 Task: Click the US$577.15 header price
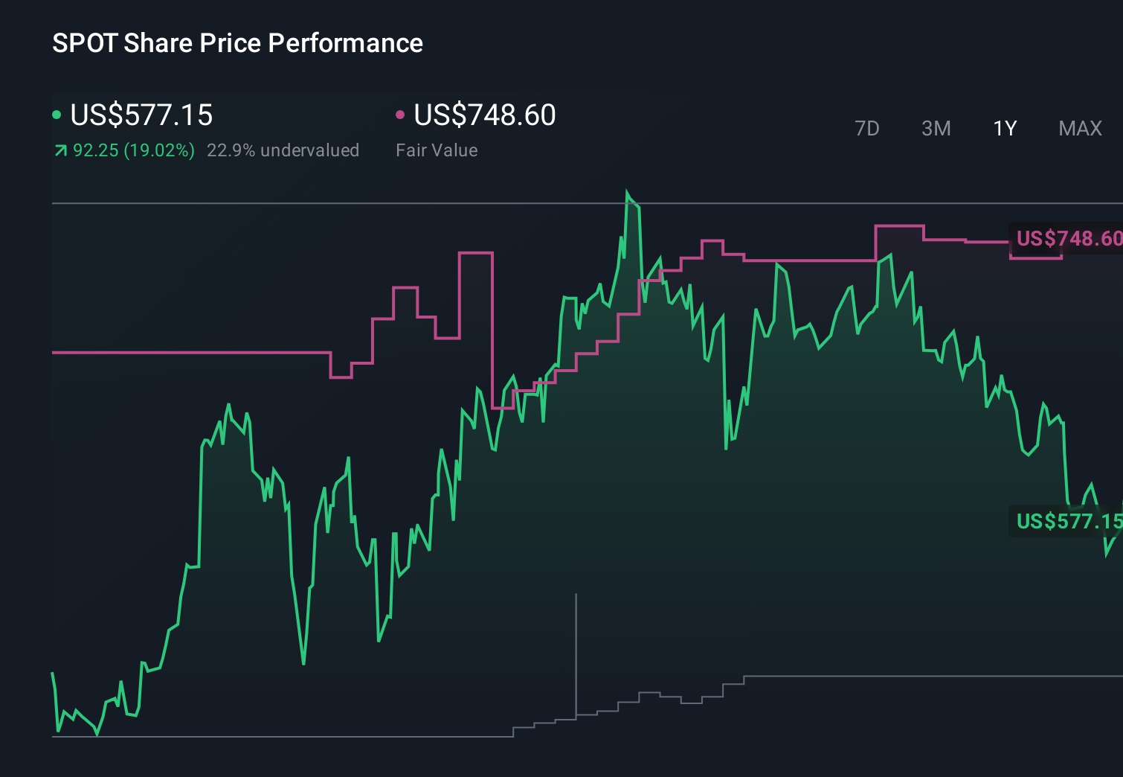141,115
